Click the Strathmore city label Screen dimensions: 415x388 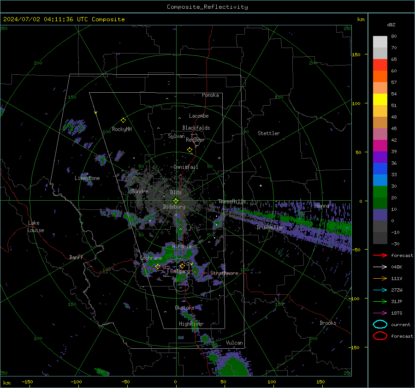pyautogui.click(x=224, y=273)
